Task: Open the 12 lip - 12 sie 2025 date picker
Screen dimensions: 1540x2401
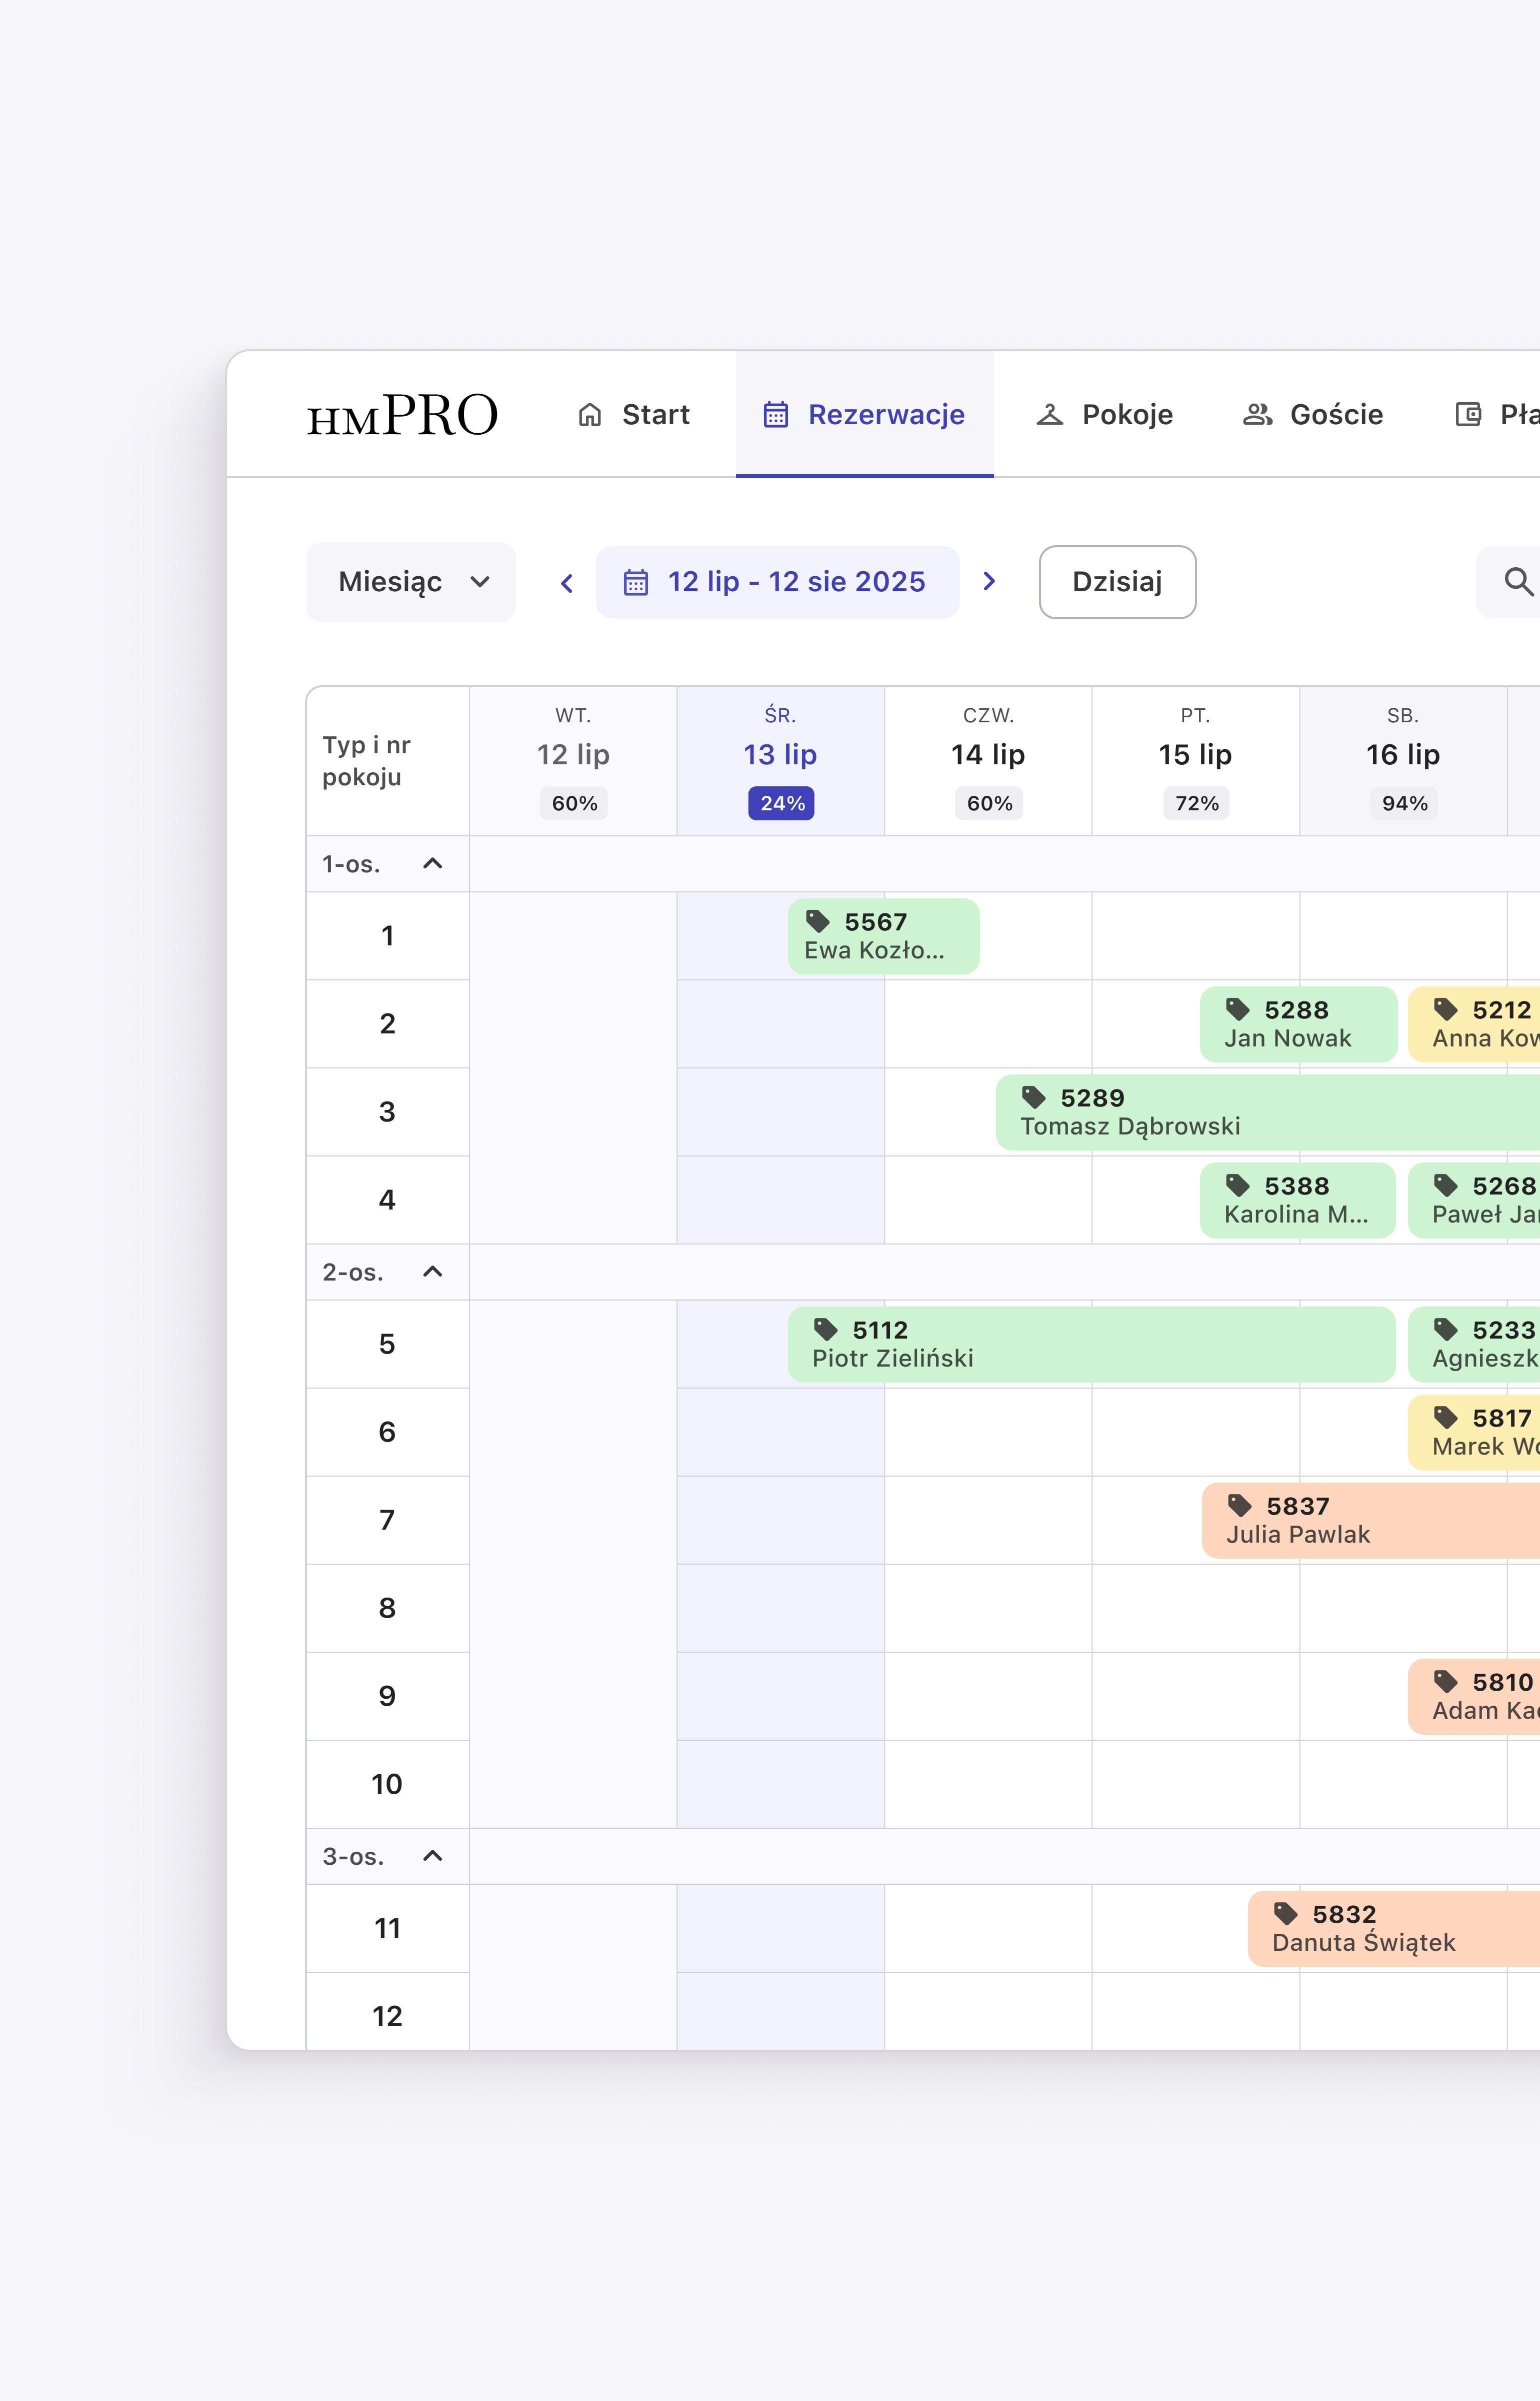Action: [x=778, y=582]
